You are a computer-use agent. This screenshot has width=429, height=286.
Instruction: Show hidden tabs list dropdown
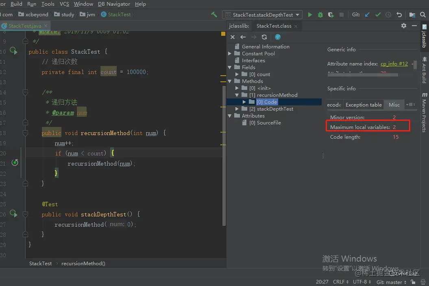410,105
